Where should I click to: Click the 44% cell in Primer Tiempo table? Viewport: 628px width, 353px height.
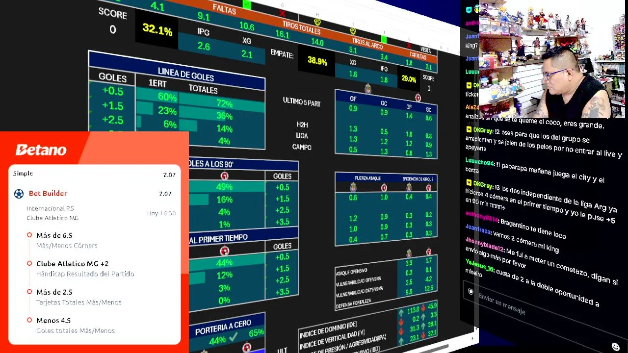coord(224,263)
